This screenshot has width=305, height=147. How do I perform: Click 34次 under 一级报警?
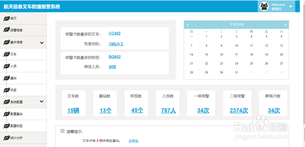tap(203, 110)
